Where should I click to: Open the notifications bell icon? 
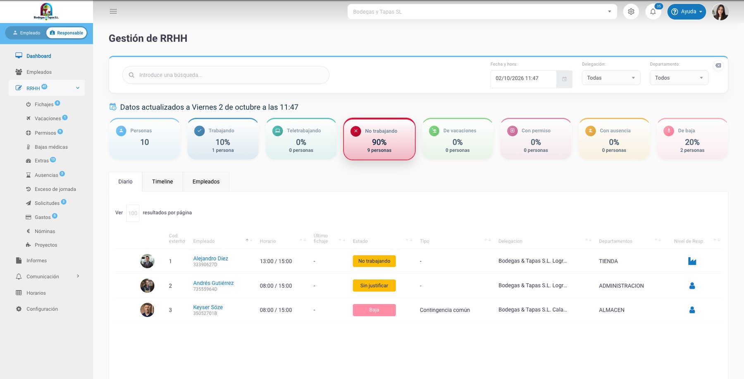pyautogui.click(x=653, y=12)
